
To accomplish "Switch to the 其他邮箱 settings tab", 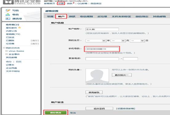I will click(159, 16).
